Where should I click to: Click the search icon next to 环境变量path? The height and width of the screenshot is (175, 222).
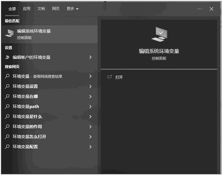click(7, 107)
